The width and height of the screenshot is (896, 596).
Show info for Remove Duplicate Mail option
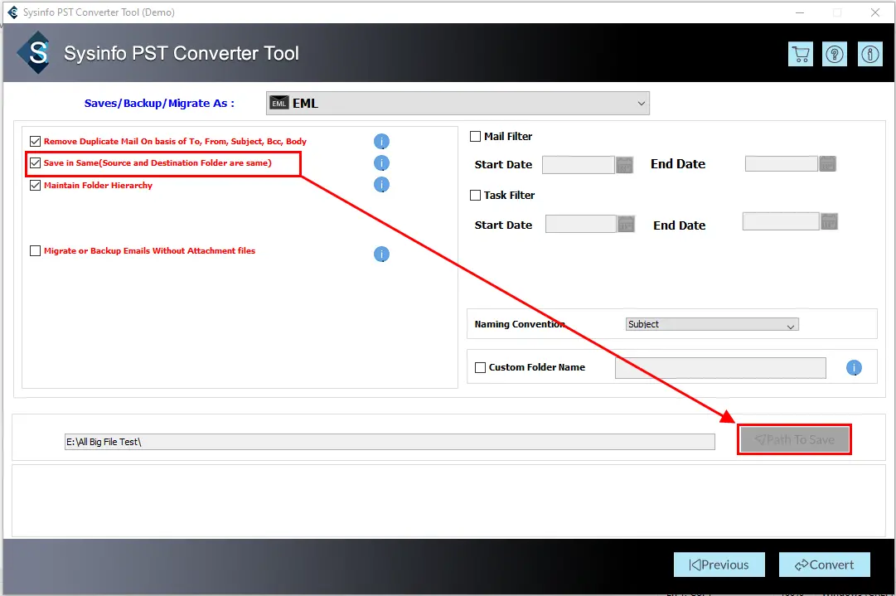pos(381,141)
